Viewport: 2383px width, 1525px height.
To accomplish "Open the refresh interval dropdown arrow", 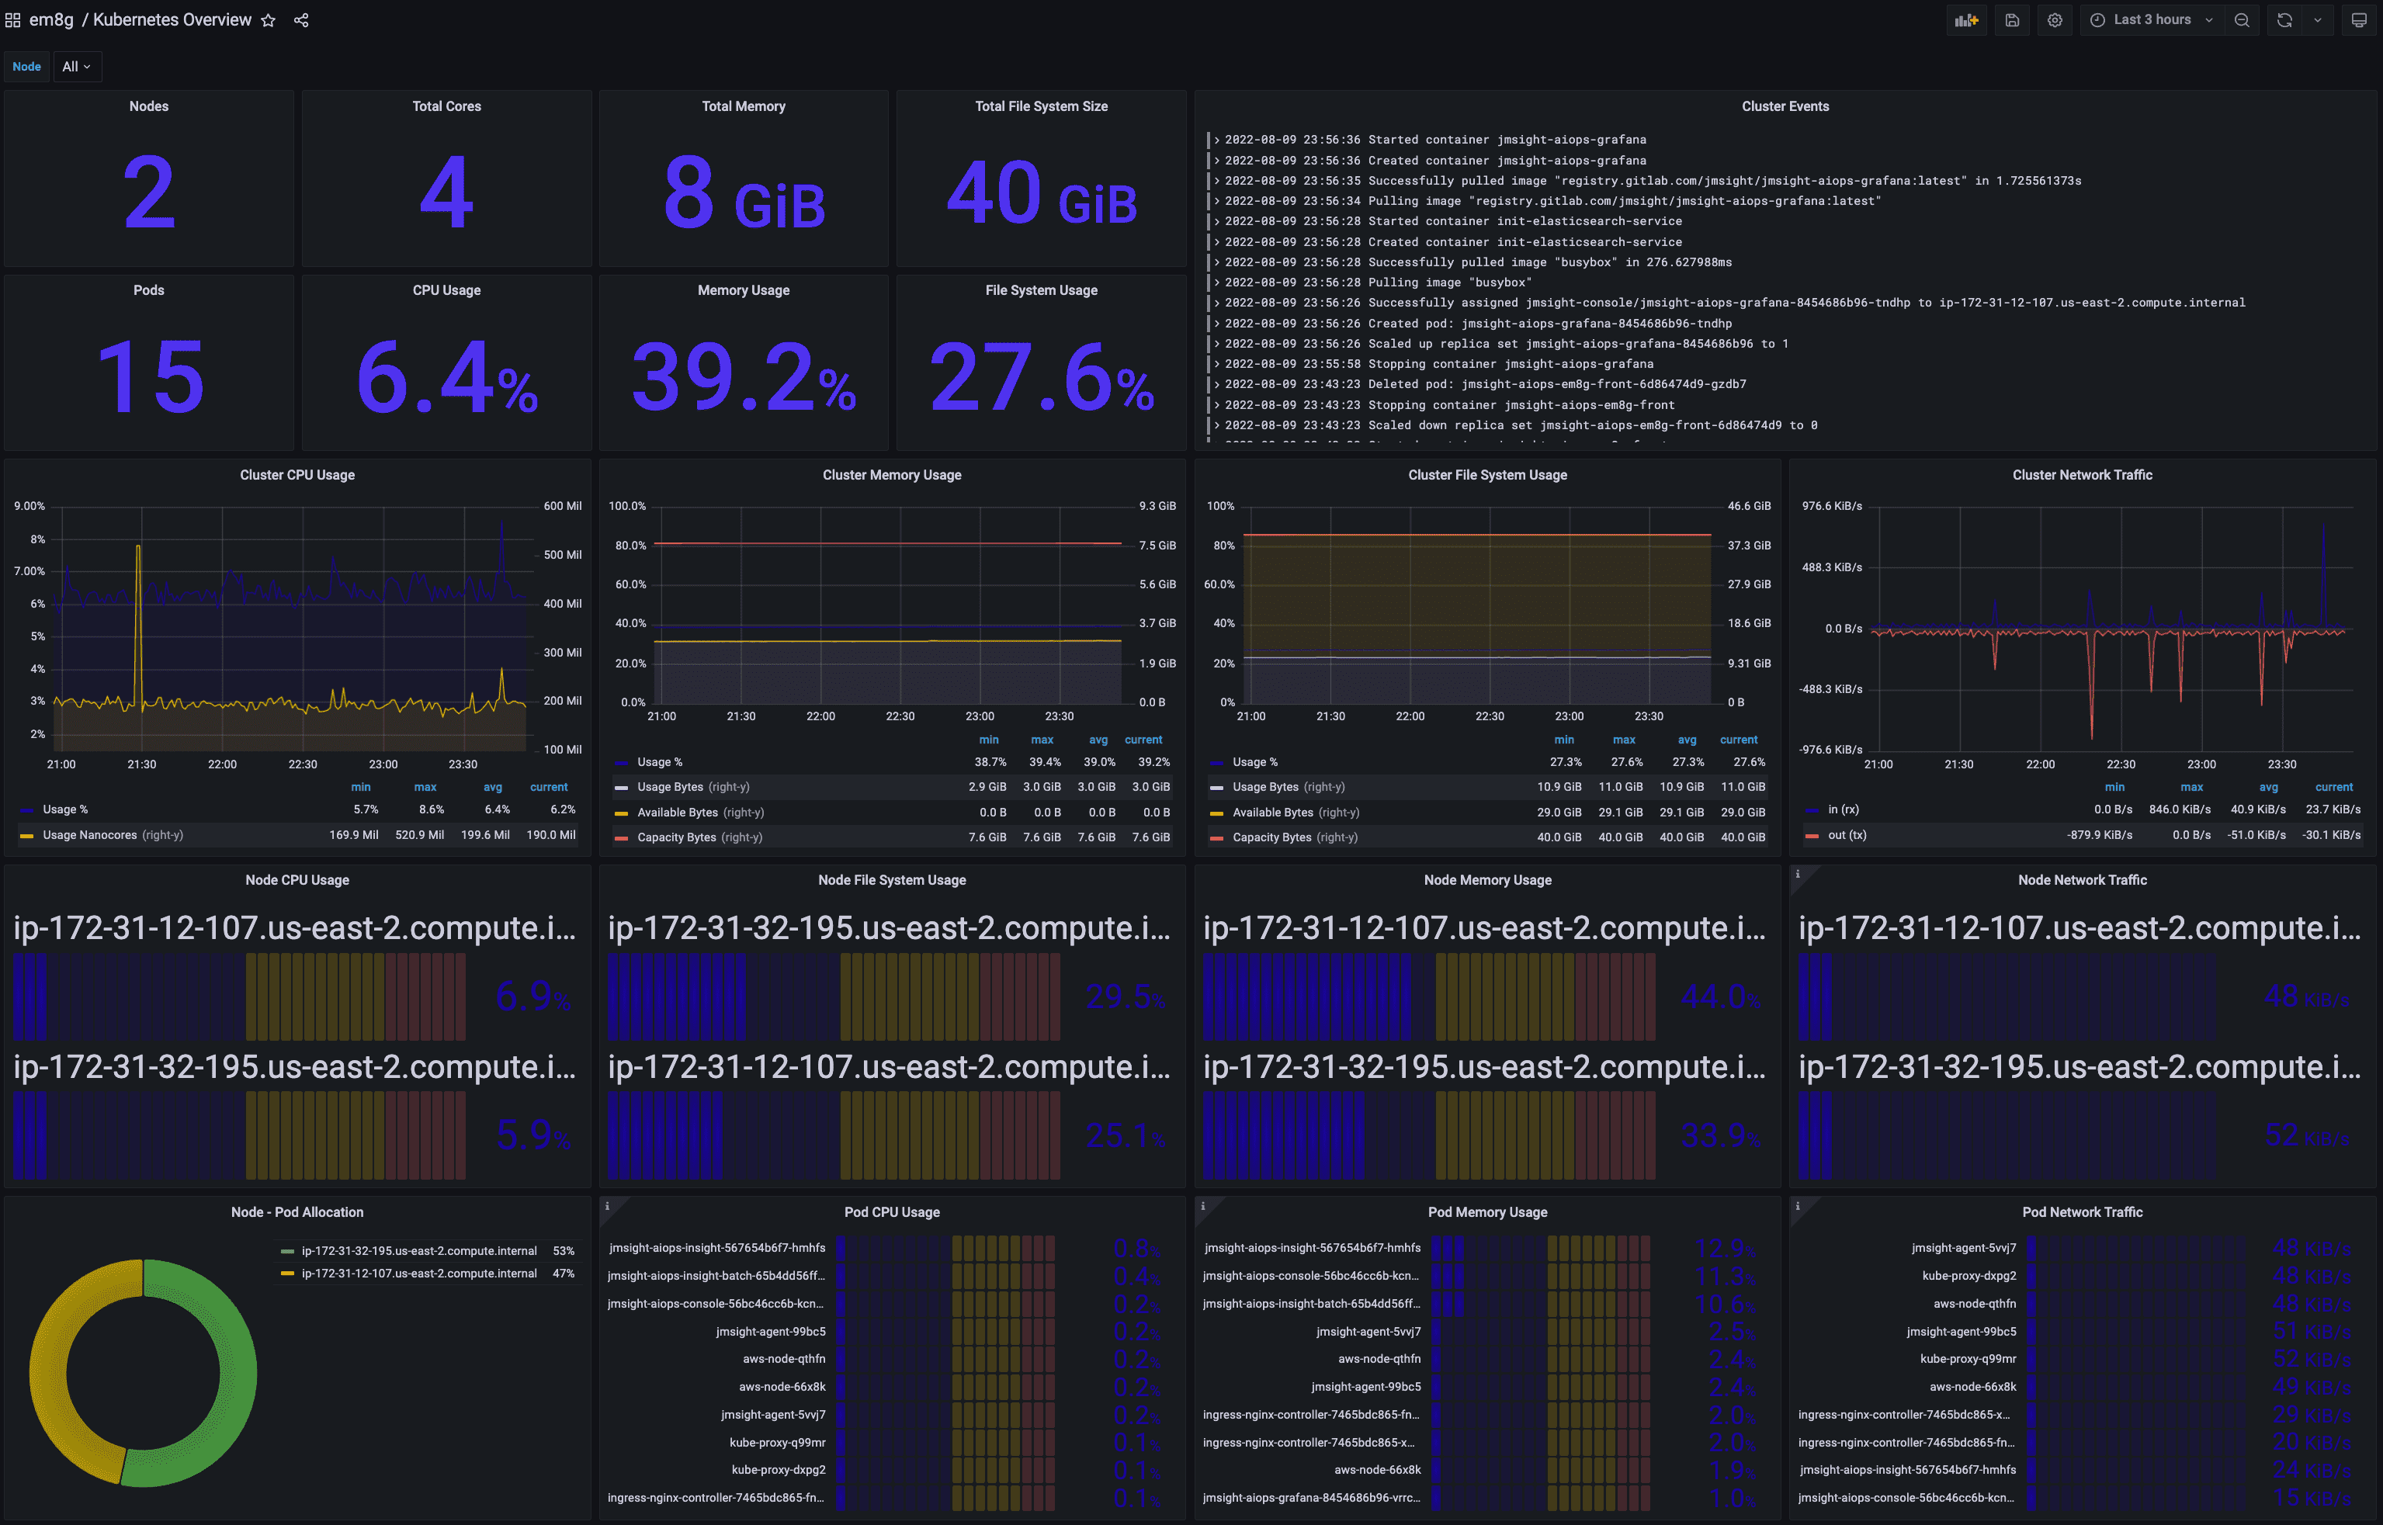I will click(x=2317, y=20).
